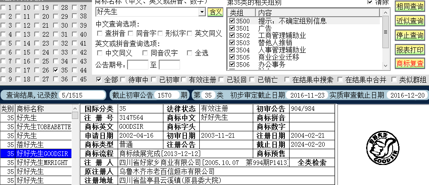Enable the 形似字 option
This screenshot has height=185, width=429.
[x=160, y=34]
